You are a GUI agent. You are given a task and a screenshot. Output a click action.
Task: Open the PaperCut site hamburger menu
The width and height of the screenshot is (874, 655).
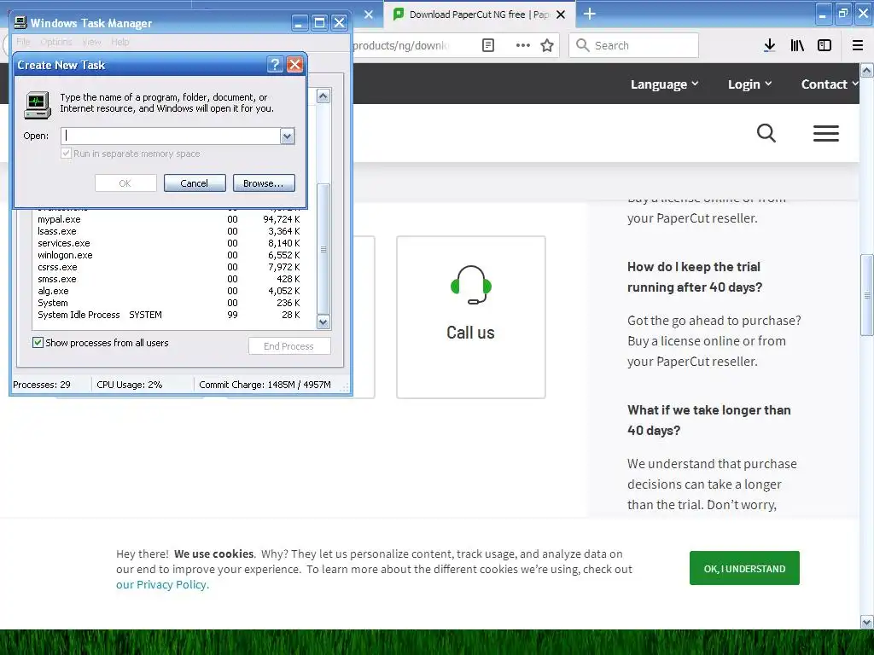point(825,133)
